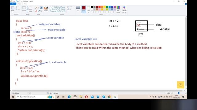Choose the line shape in Shapes gallery
The height and width of the screenshot is (110, 197).
click(50, 7)
